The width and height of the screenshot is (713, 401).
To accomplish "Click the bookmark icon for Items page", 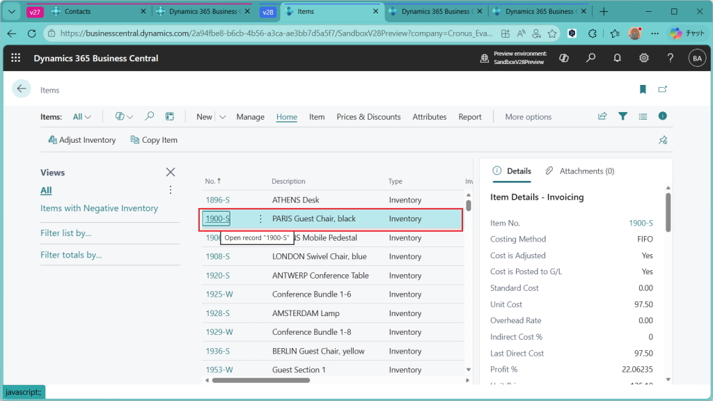I will pos(643,89).
